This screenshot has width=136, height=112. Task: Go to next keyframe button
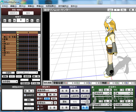tap(32, 20)
